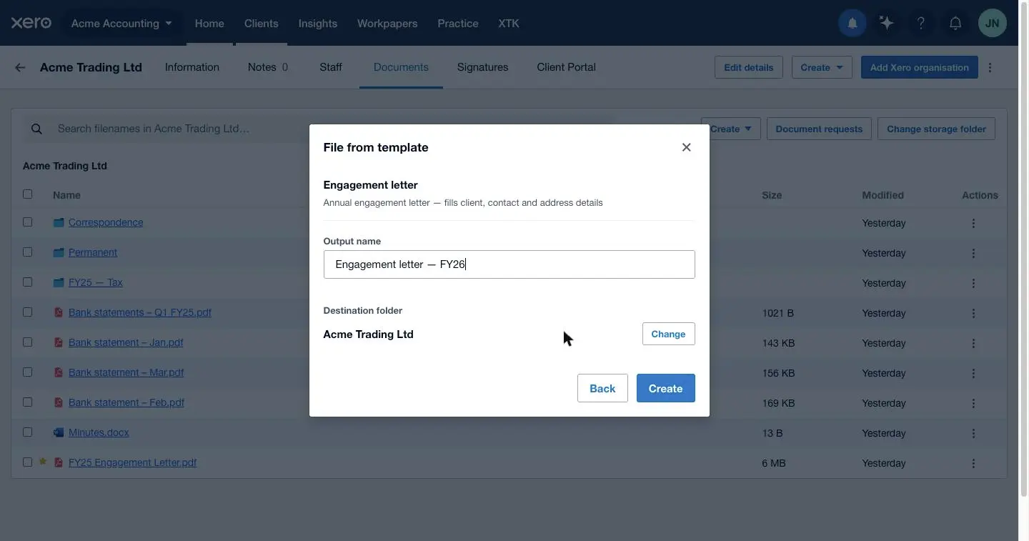Screen dimensions: 1029x541
Task: Open the more options icon beside Add Xero organisation
Action: [x=990, y=67]
